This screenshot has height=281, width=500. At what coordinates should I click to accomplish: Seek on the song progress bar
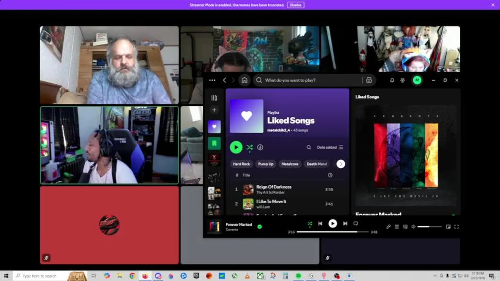[333, 232]
